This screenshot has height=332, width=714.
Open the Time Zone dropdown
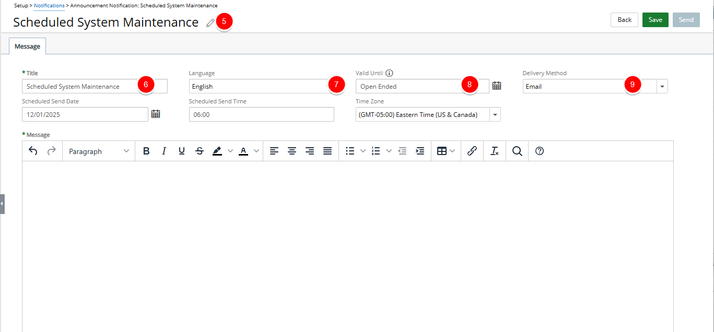click(495, 115)
